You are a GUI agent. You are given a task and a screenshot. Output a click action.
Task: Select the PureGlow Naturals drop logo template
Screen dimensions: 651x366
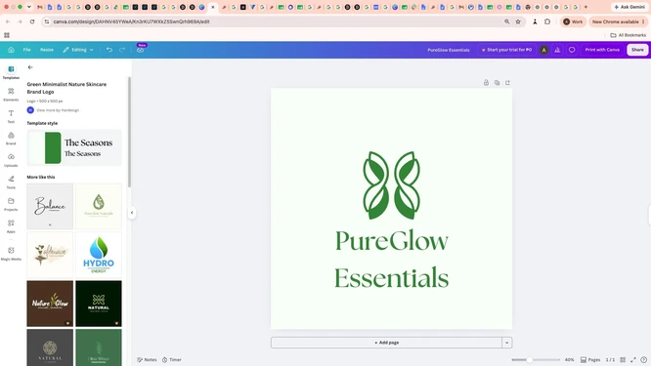99,206
